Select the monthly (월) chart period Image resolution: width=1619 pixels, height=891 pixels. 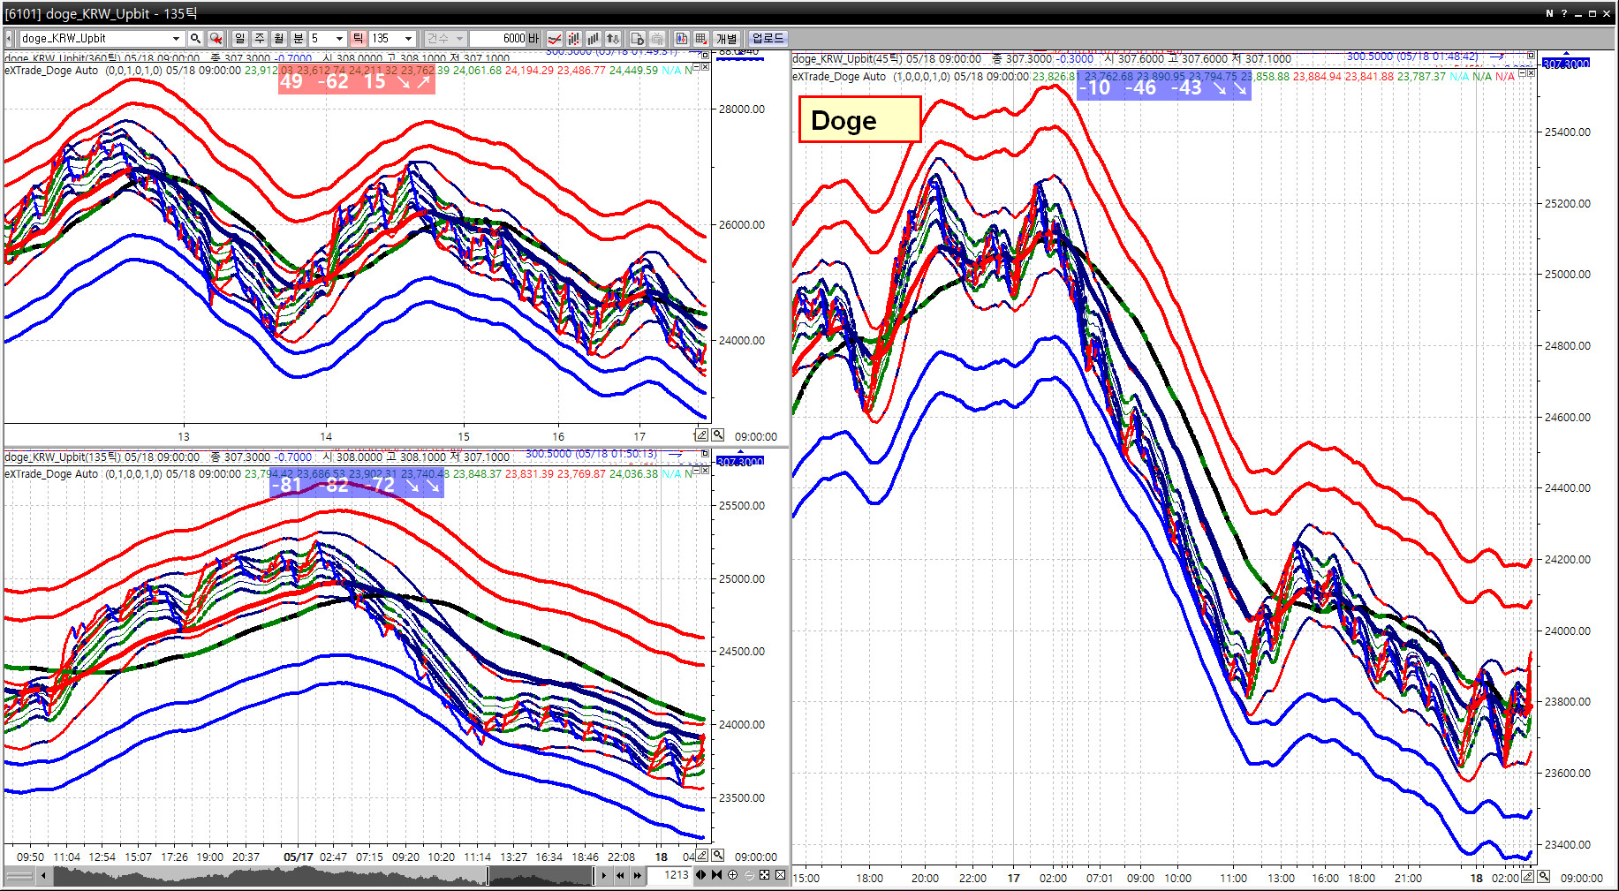pos(279,38)
